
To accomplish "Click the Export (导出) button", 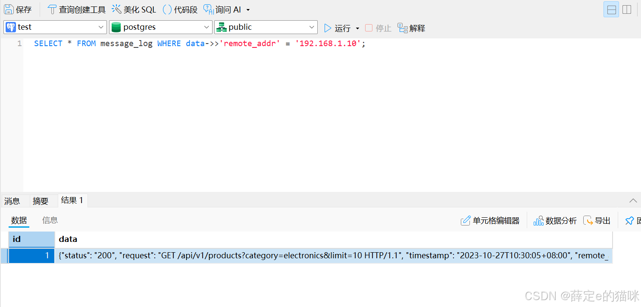I will pos(597,221).
